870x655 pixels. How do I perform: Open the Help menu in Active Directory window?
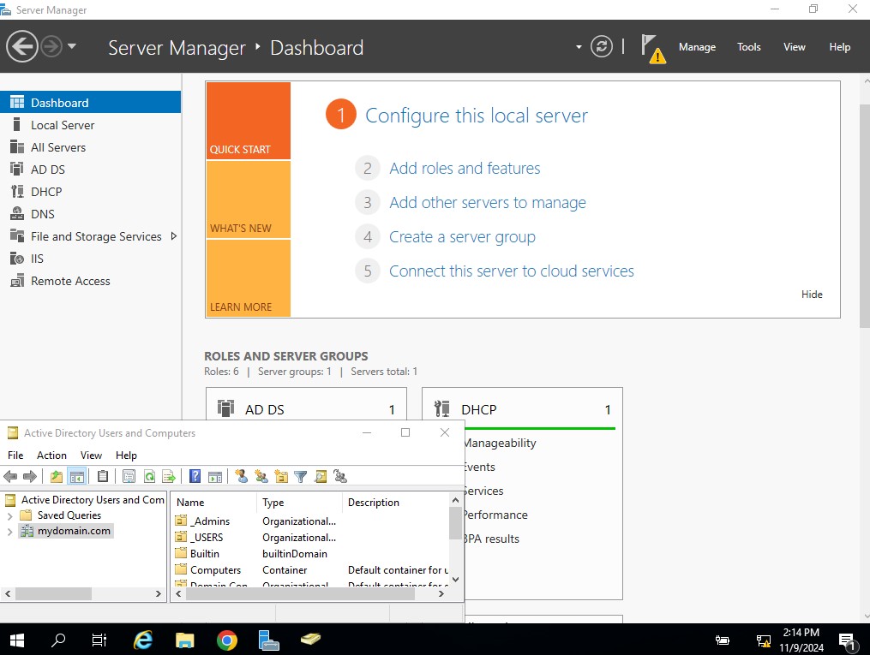pos(126,455)
